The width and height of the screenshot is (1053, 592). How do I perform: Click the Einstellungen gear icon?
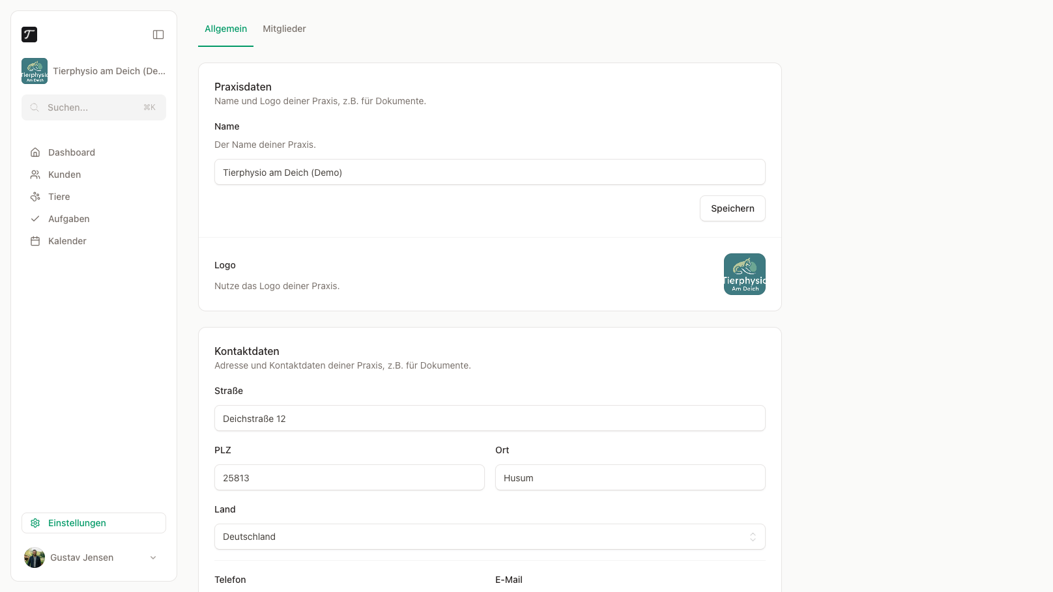35,523
